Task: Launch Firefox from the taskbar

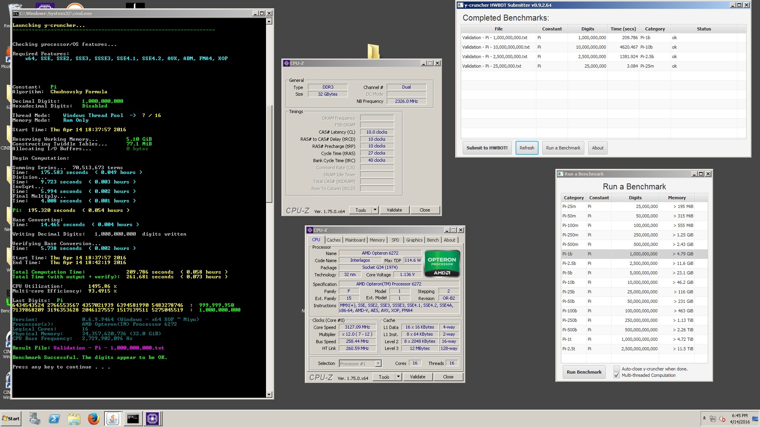Action: pos(93,419)
